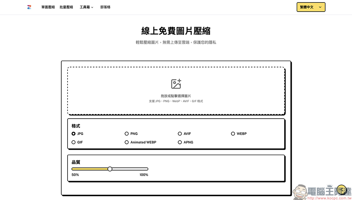Open the 繁體中文 language dropdown
352x200 pixels.
coord(311,7)
